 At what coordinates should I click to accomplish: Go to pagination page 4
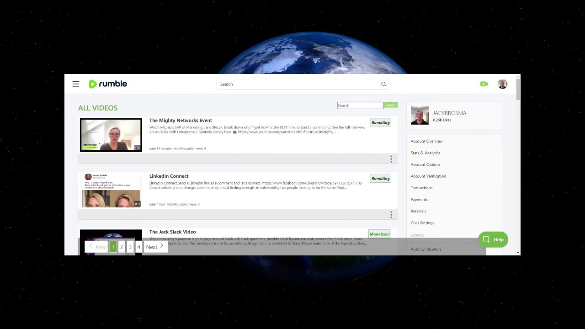click(139, 247)
